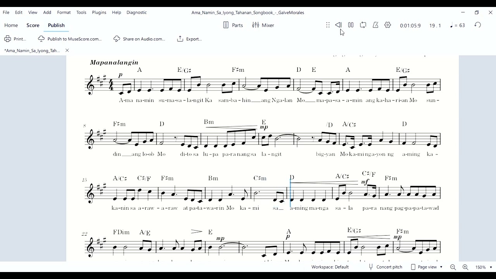
Task: Rewind playback to start
Action: pyautogui.click(x=338, y=25)
